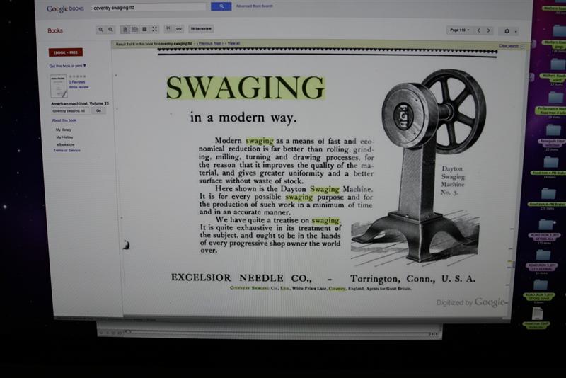The image size is (566, 378).
Task: Click View all results link
Action: [x=233, y=43]
